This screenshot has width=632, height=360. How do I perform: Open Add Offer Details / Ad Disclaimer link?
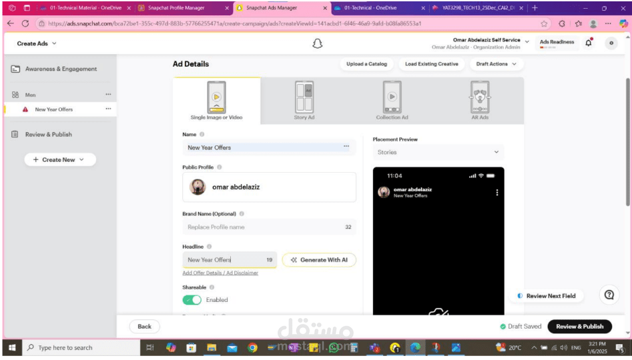(x=220, y=273)
